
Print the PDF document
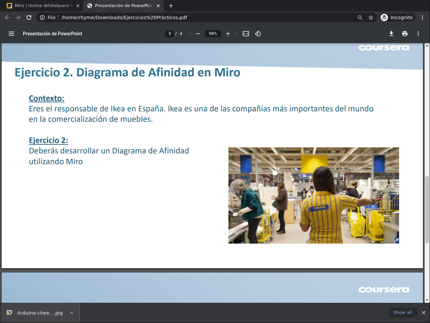[405, 34]
